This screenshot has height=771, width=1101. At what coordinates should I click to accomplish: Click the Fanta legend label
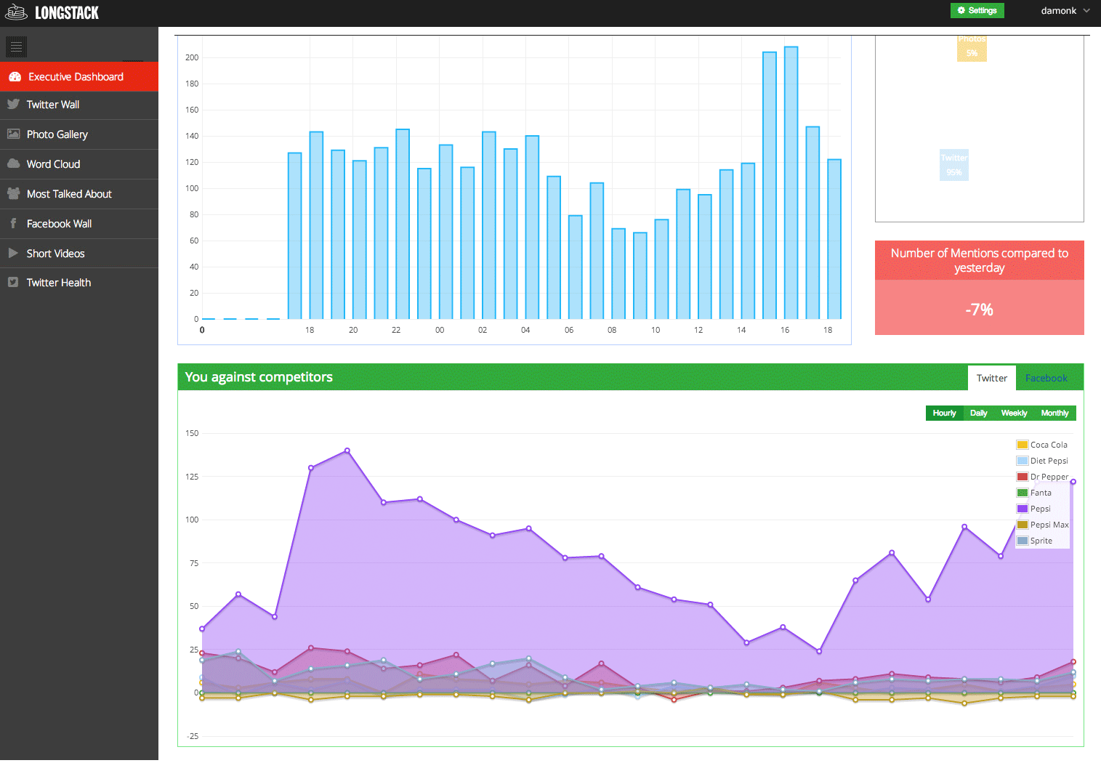coord(1041,493)
